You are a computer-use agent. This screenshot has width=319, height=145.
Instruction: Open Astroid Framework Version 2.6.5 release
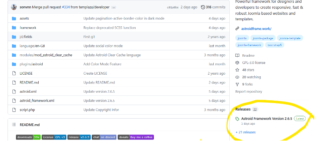coord(267,119)
